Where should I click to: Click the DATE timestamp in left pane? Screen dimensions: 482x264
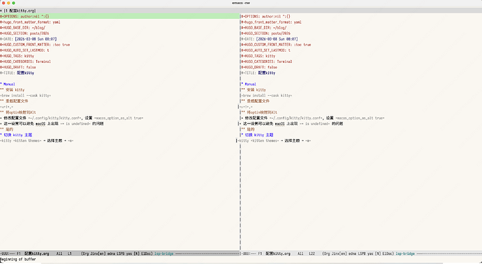(36, 39)
